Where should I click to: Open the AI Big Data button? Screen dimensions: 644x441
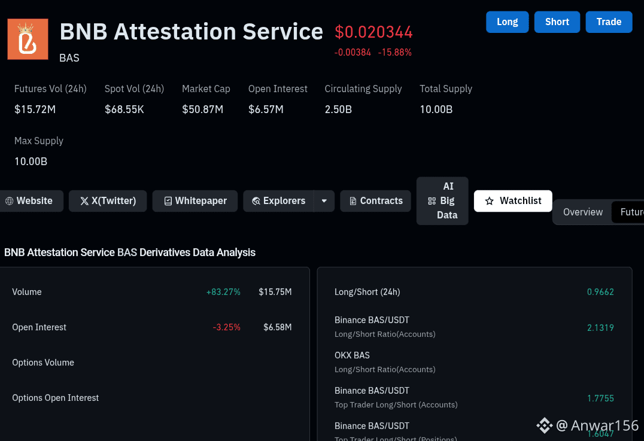(x=442, y=201)
